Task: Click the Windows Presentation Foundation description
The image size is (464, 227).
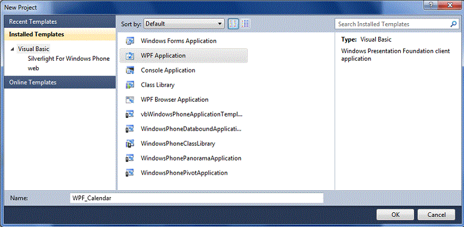Action: (x=395, y=55)
